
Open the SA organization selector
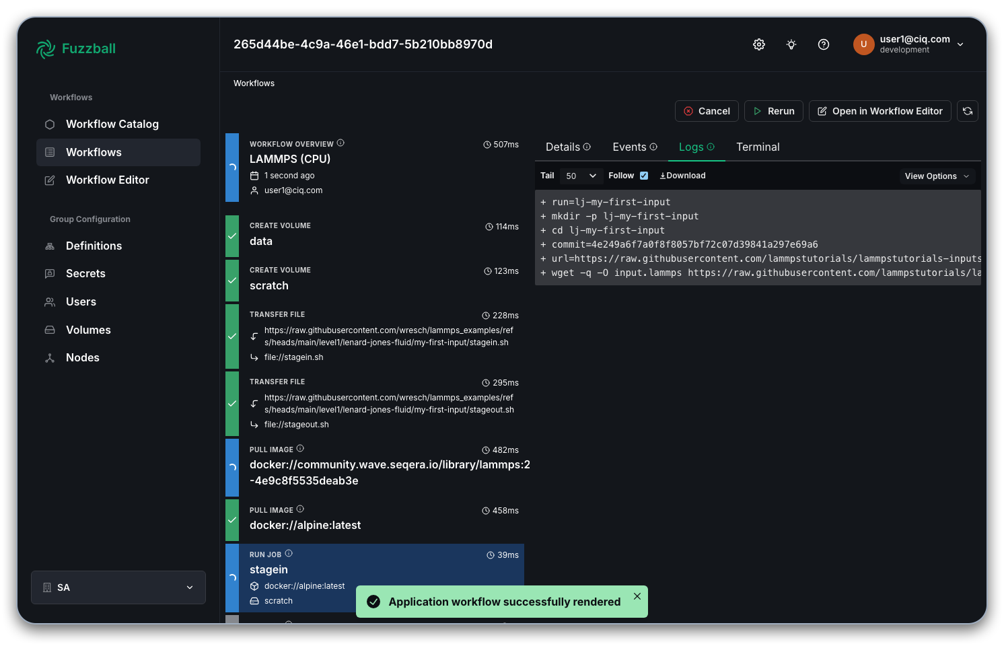click(118, 587)
